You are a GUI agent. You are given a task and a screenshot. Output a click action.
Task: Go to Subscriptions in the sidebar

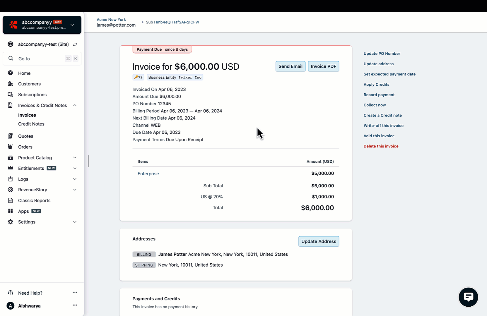pyautogui.click(x=32, y=95)
